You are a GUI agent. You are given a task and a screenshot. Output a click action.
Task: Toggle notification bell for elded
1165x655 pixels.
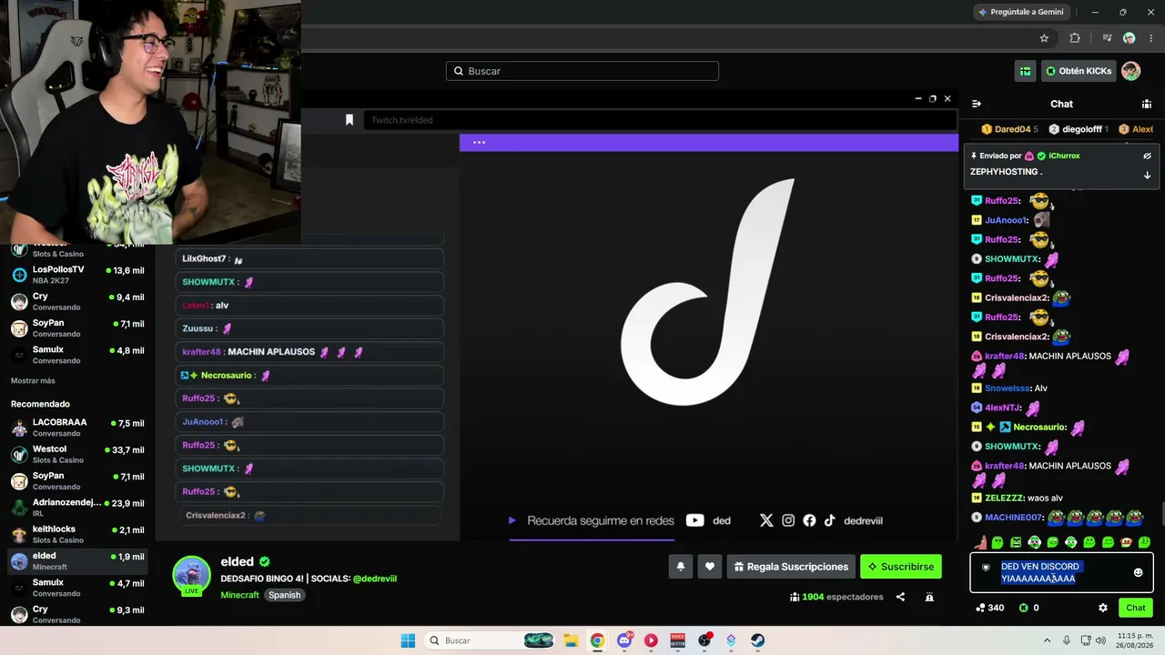tap(680, 567)
